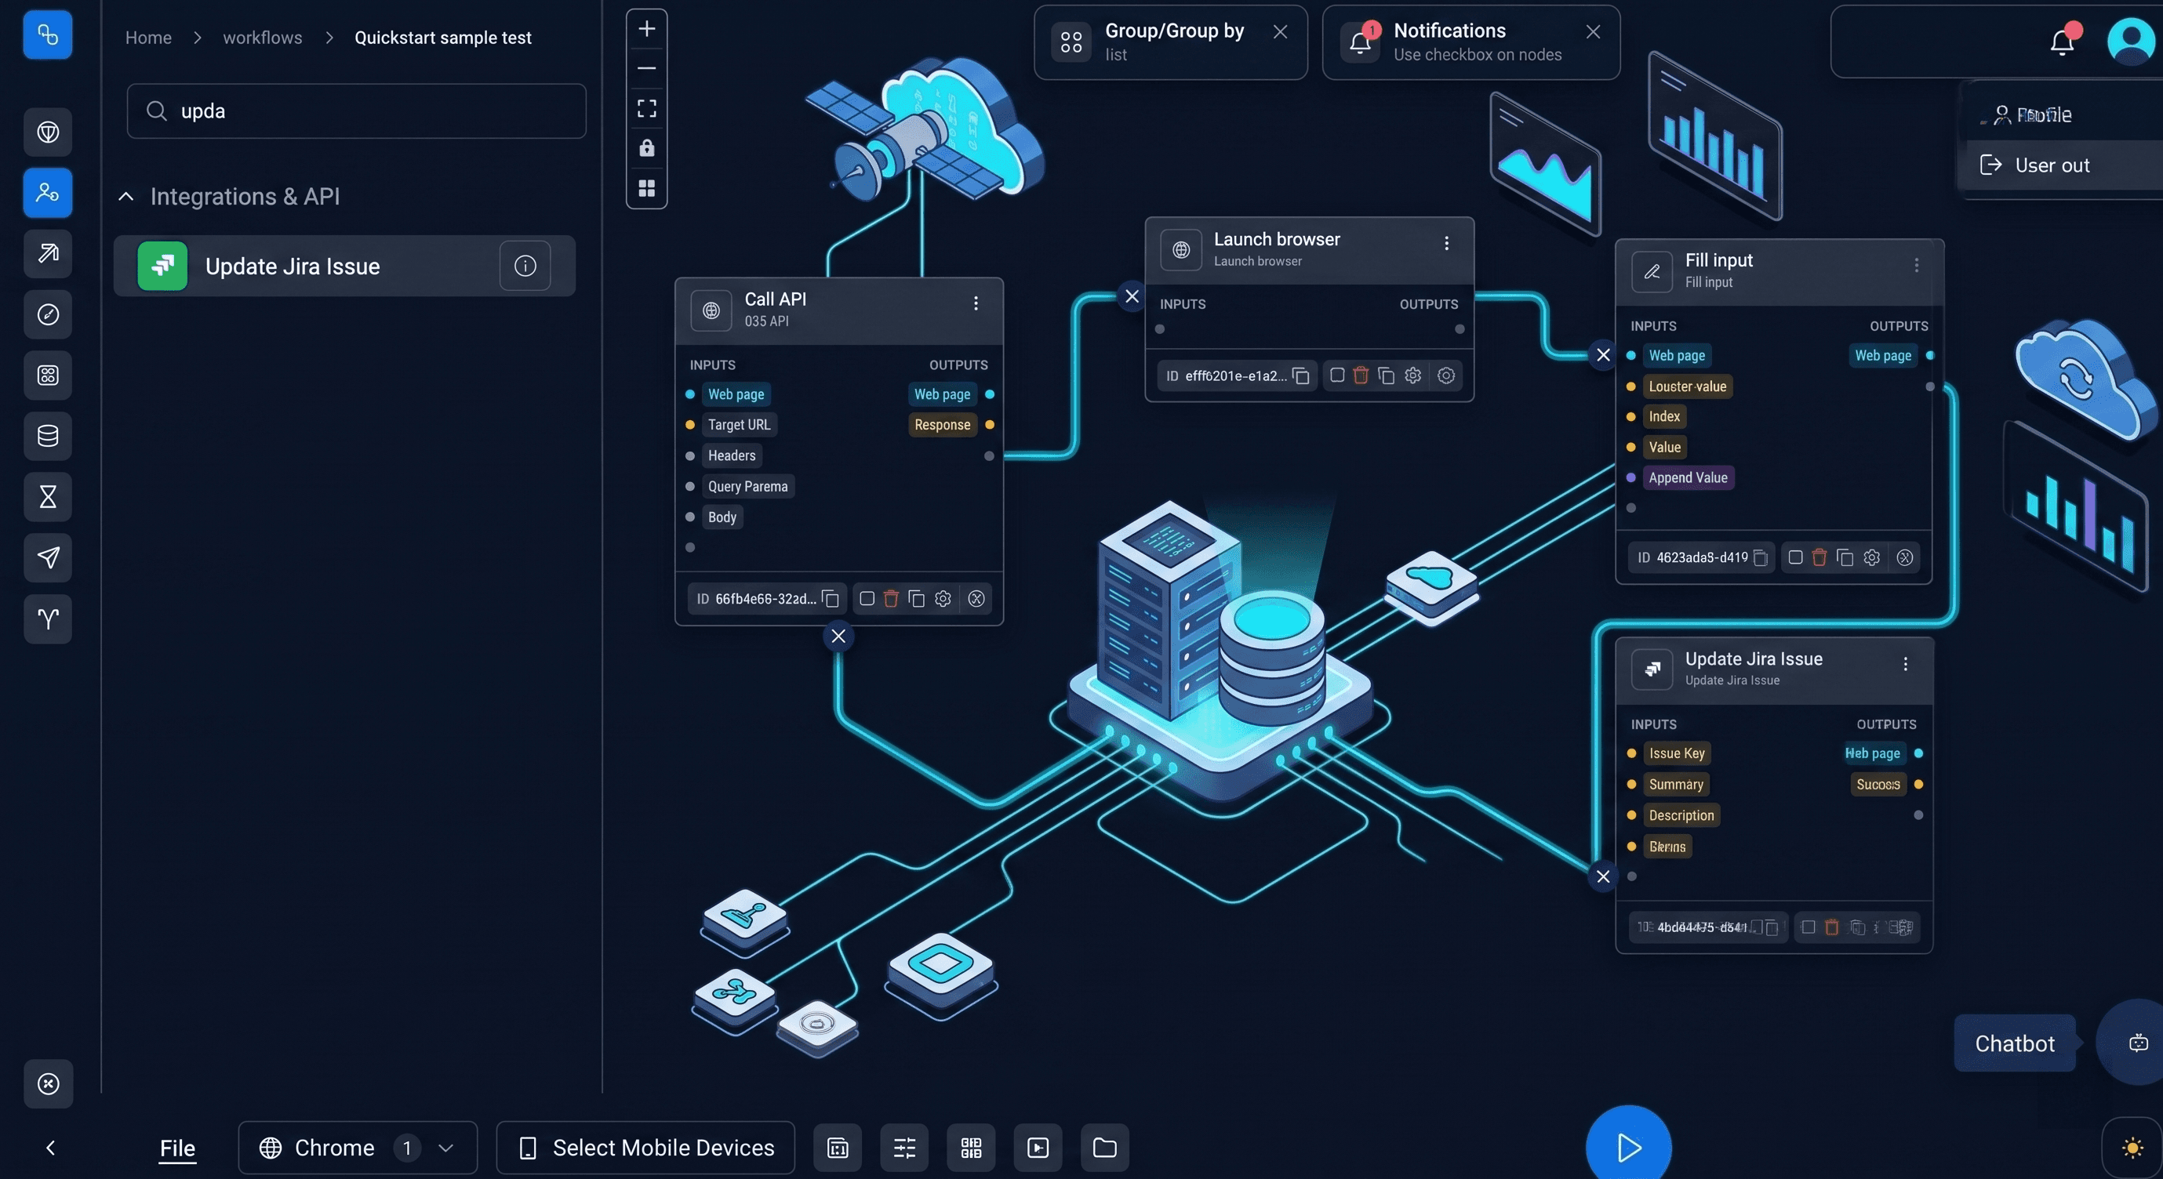Open the Update Jira Issue node options menu

tap(1906, 664)
